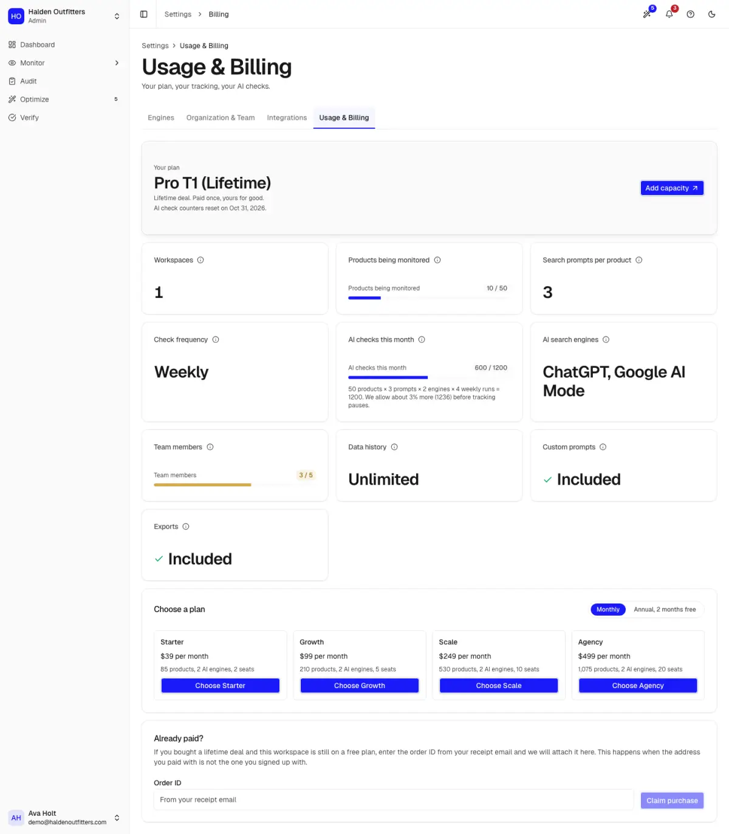Click Choose Agency button

[638, 686]
